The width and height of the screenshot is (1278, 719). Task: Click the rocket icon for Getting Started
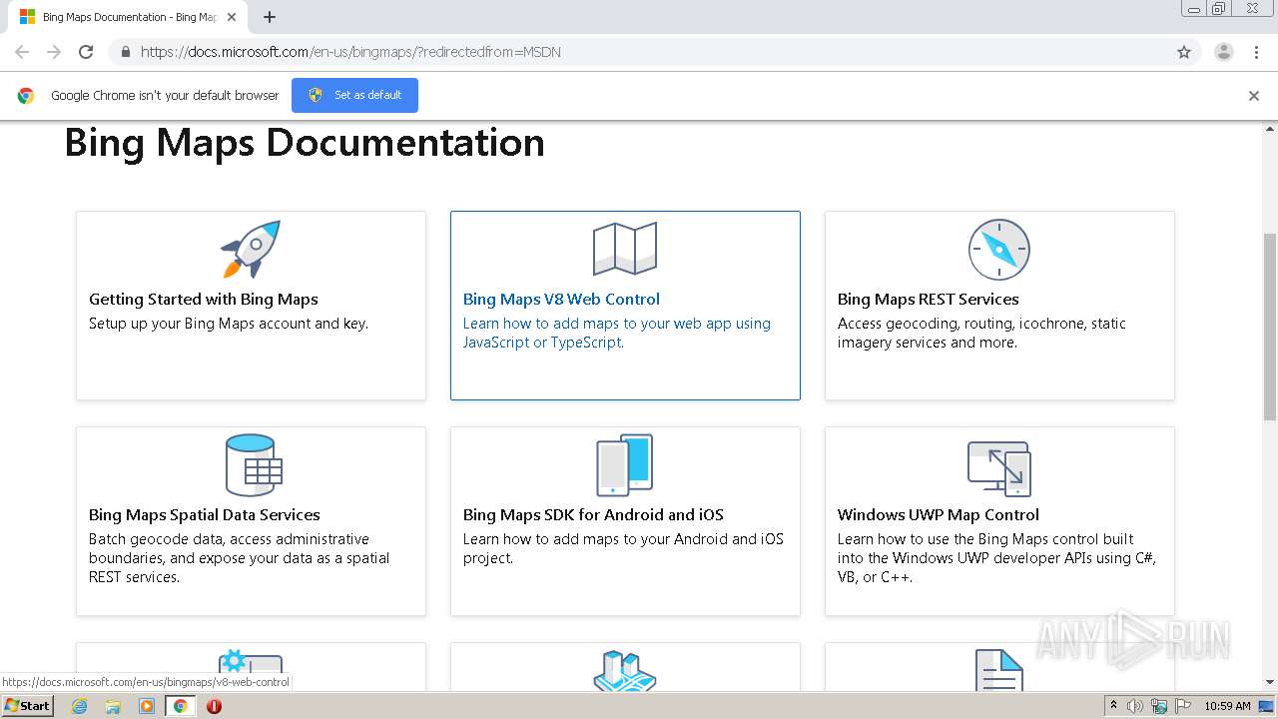pos(251,250)
